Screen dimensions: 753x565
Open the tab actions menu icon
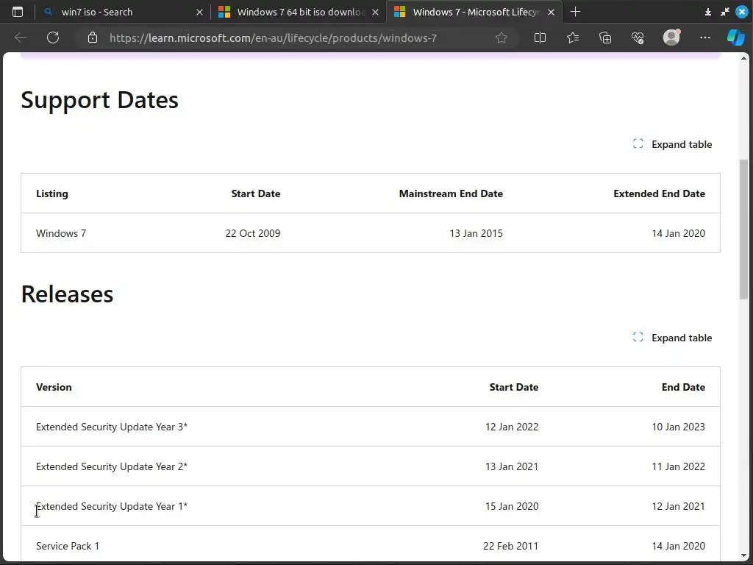pyautogui.click(x=18, y=12)
